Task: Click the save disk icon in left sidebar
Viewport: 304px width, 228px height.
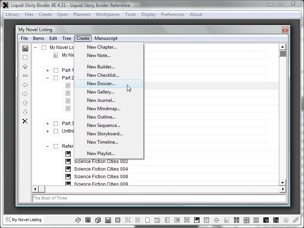Action: (x=25, y=48)
